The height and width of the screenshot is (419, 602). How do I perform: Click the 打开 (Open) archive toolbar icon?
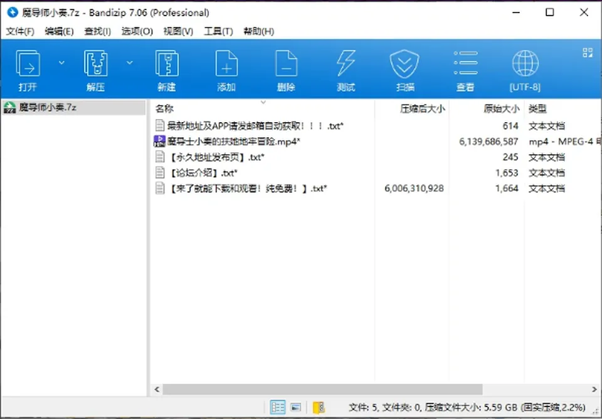coord(28,64)
